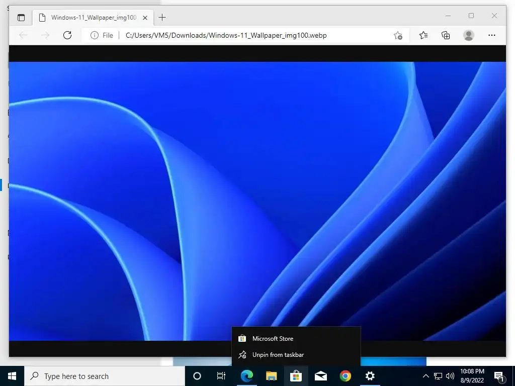
Task: Open the Windows Start menu
Action: click(x=12, y=376)
